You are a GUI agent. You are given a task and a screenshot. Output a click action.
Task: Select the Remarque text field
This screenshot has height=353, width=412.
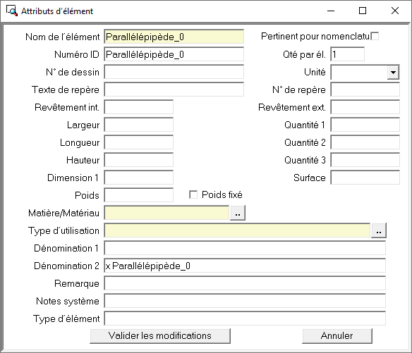pyautogui.click(x=245, y=283)
